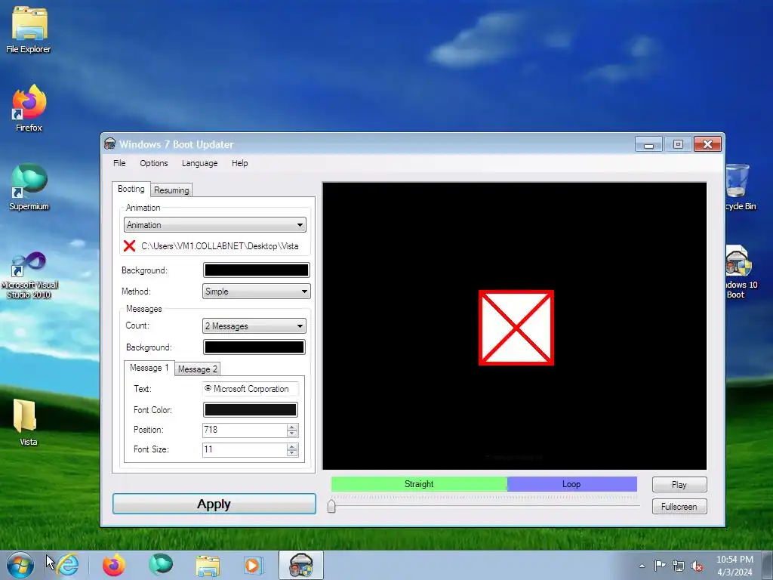The width and height of the screenshot is (773, 580).
Task: Launch Supermium from the taskbar
Action: (161, 565)
